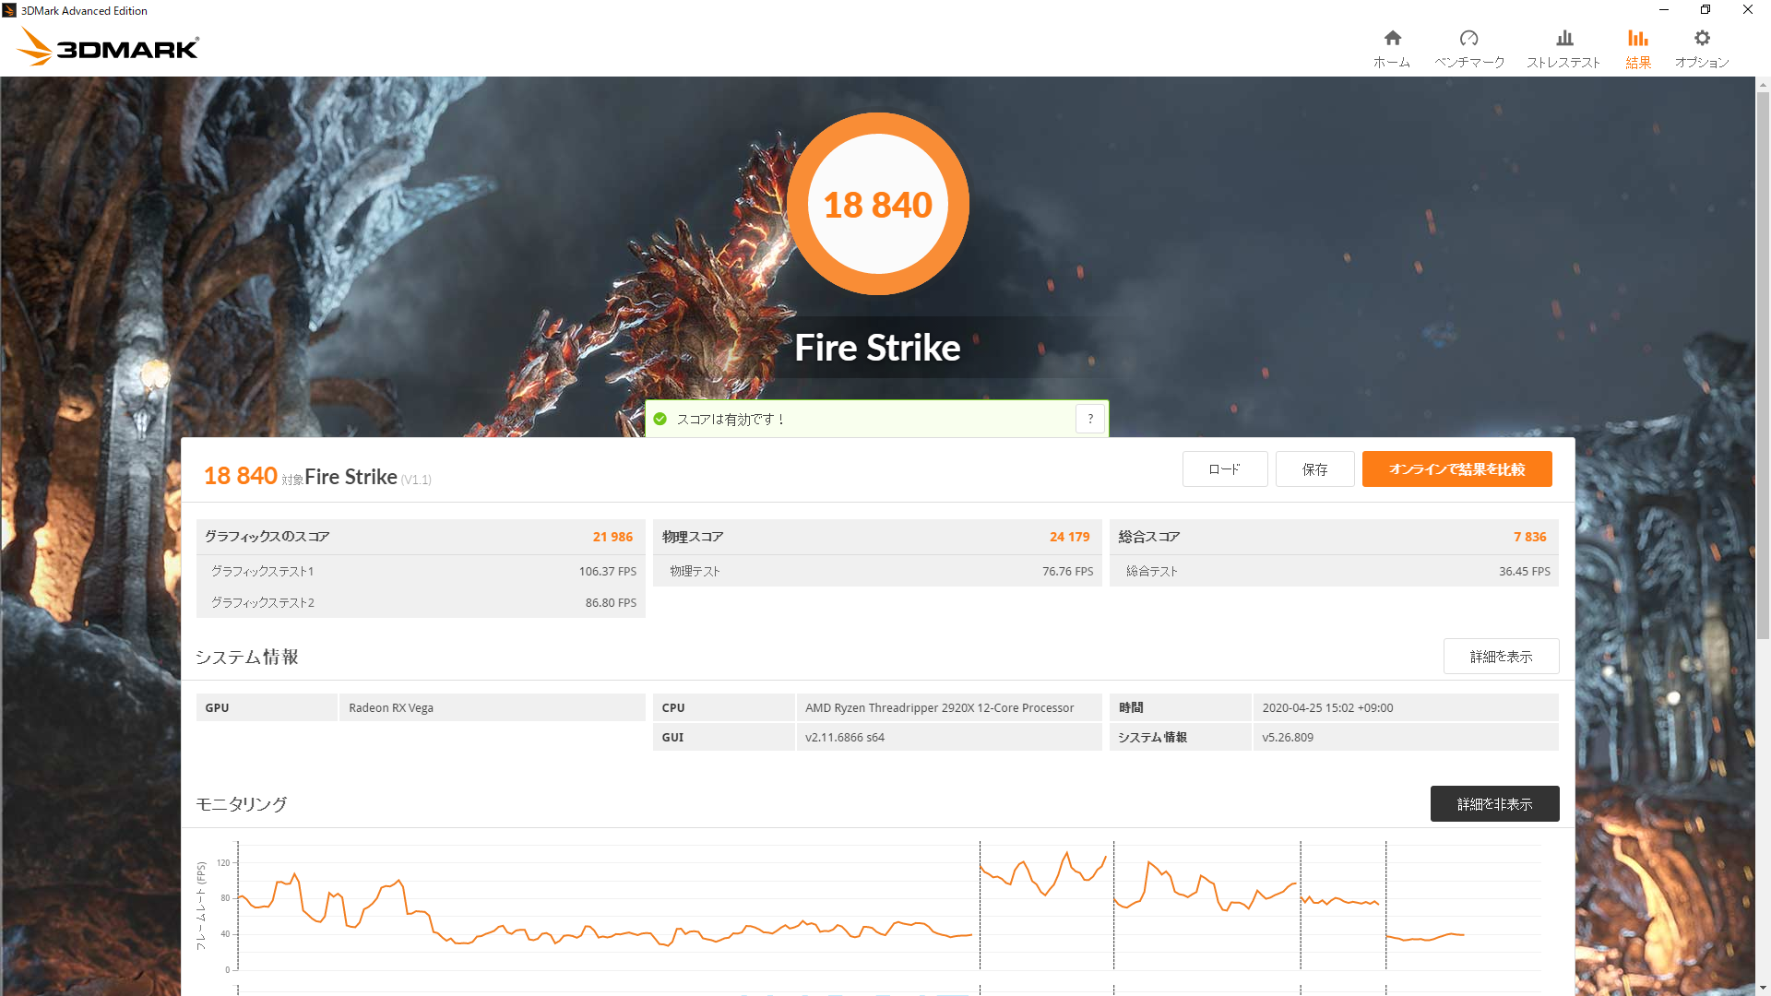Select the Results bar-chart icon
The width and height of the screenshot is (1771, 996).
[1637, 38]
